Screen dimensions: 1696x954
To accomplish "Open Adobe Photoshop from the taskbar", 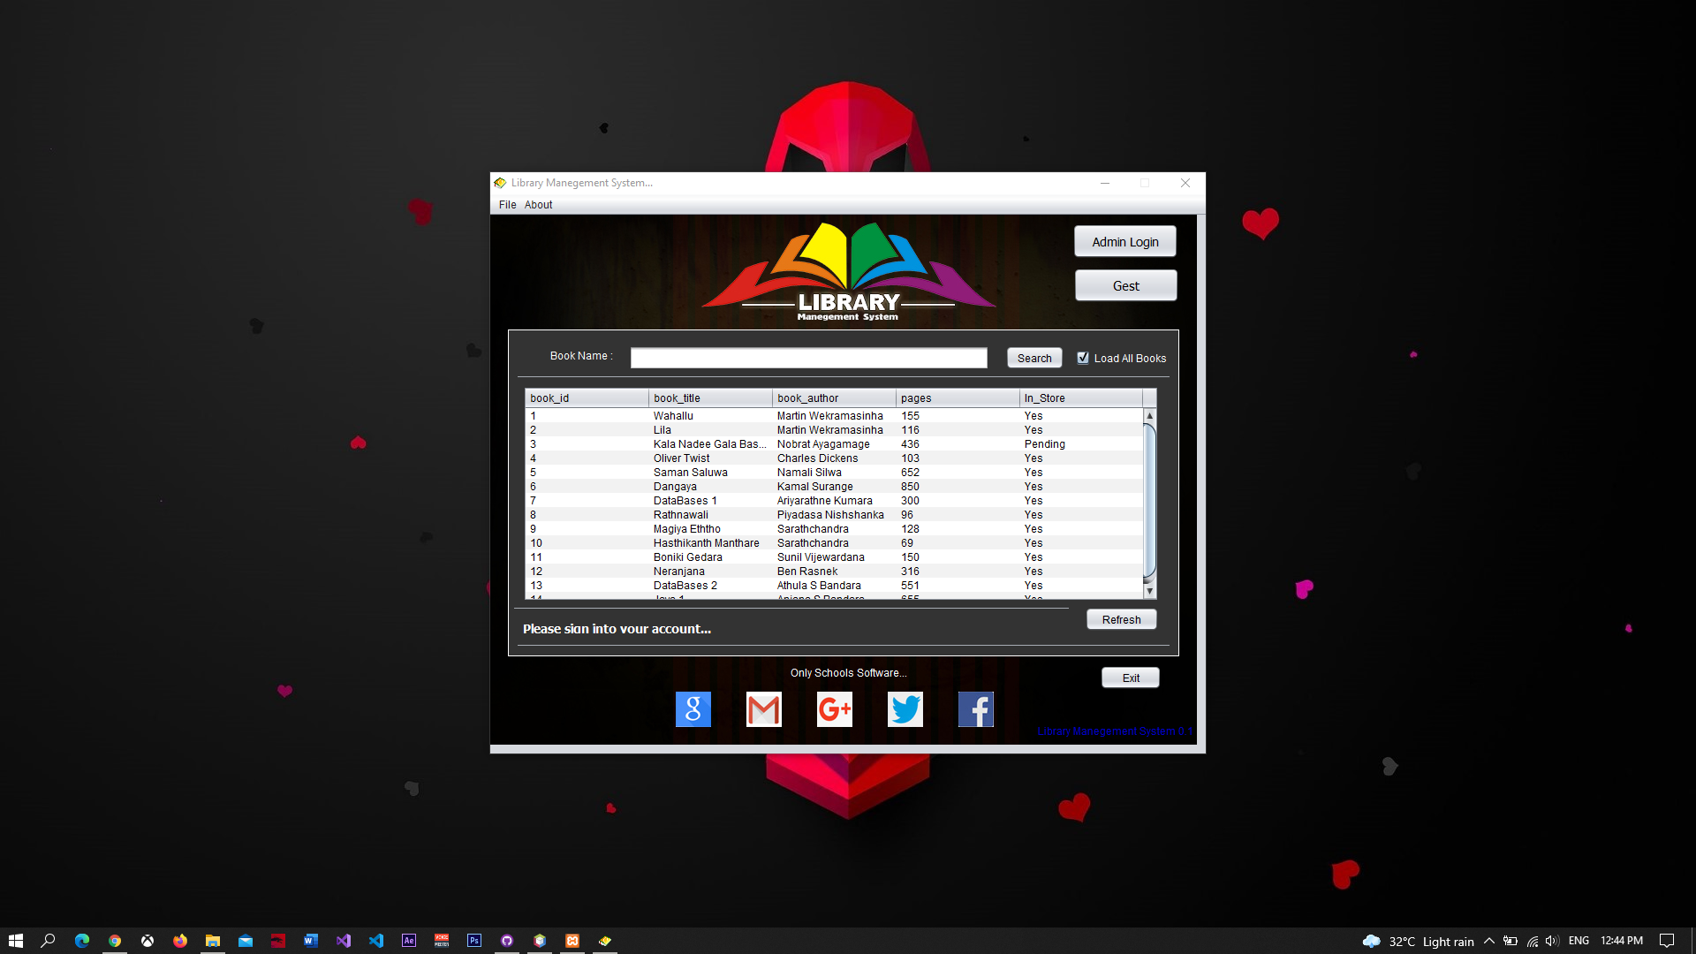I will (474, 940).
